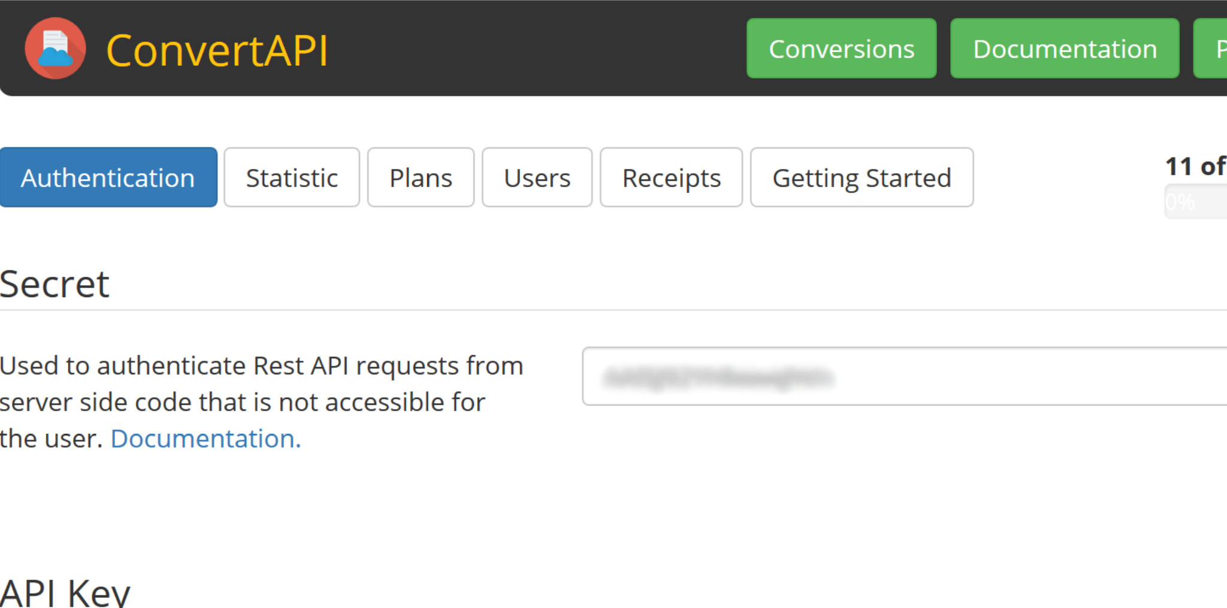The height and width of the screenshot is (608, 1227).
Task: Switch to the Statistic tab
Action: tap(291, 177)
